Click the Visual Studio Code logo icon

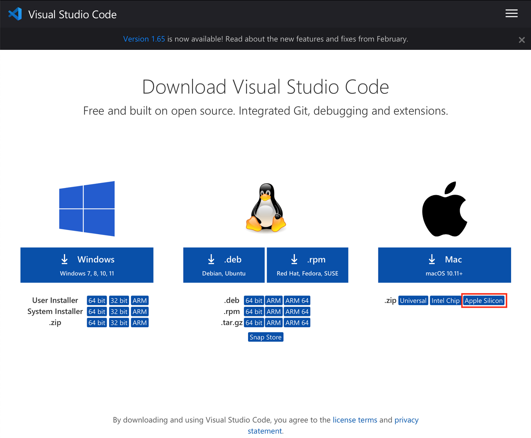pos(15,14)
